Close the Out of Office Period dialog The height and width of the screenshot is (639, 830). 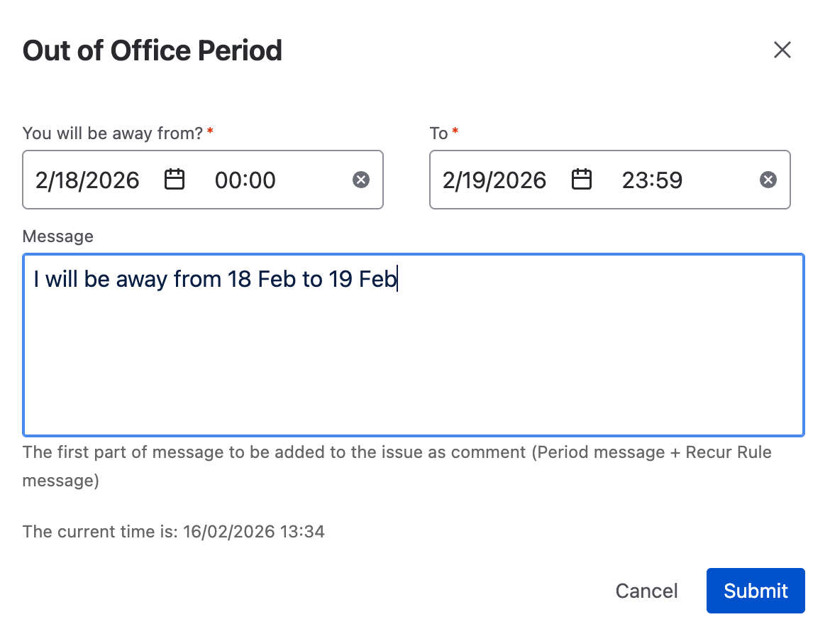tap(782, 50)
